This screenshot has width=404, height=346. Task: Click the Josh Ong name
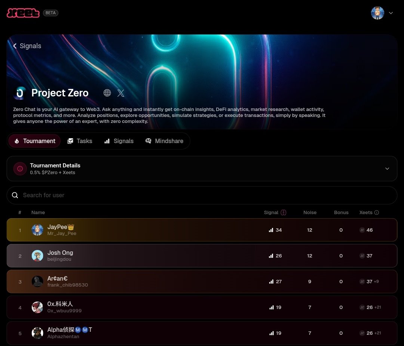point(60,253)
